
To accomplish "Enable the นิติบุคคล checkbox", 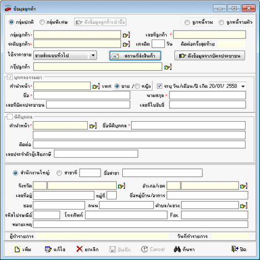I will click(10, 117).
